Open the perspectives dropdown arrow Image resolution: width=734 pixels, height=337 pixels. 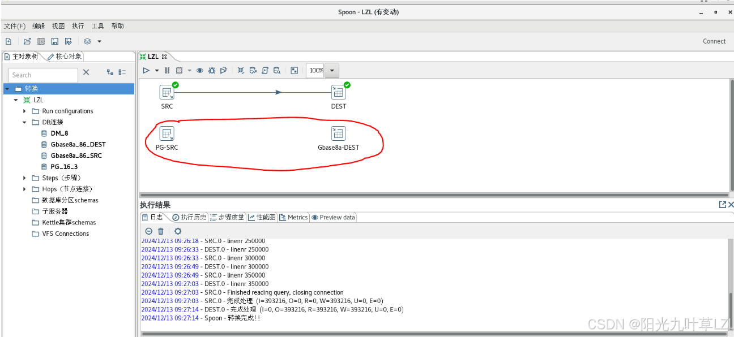99,41
